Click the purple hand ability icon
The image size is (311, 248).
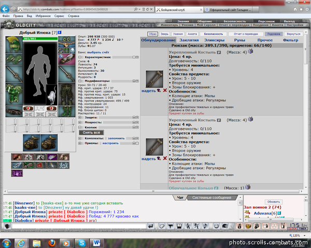(17, 173)
